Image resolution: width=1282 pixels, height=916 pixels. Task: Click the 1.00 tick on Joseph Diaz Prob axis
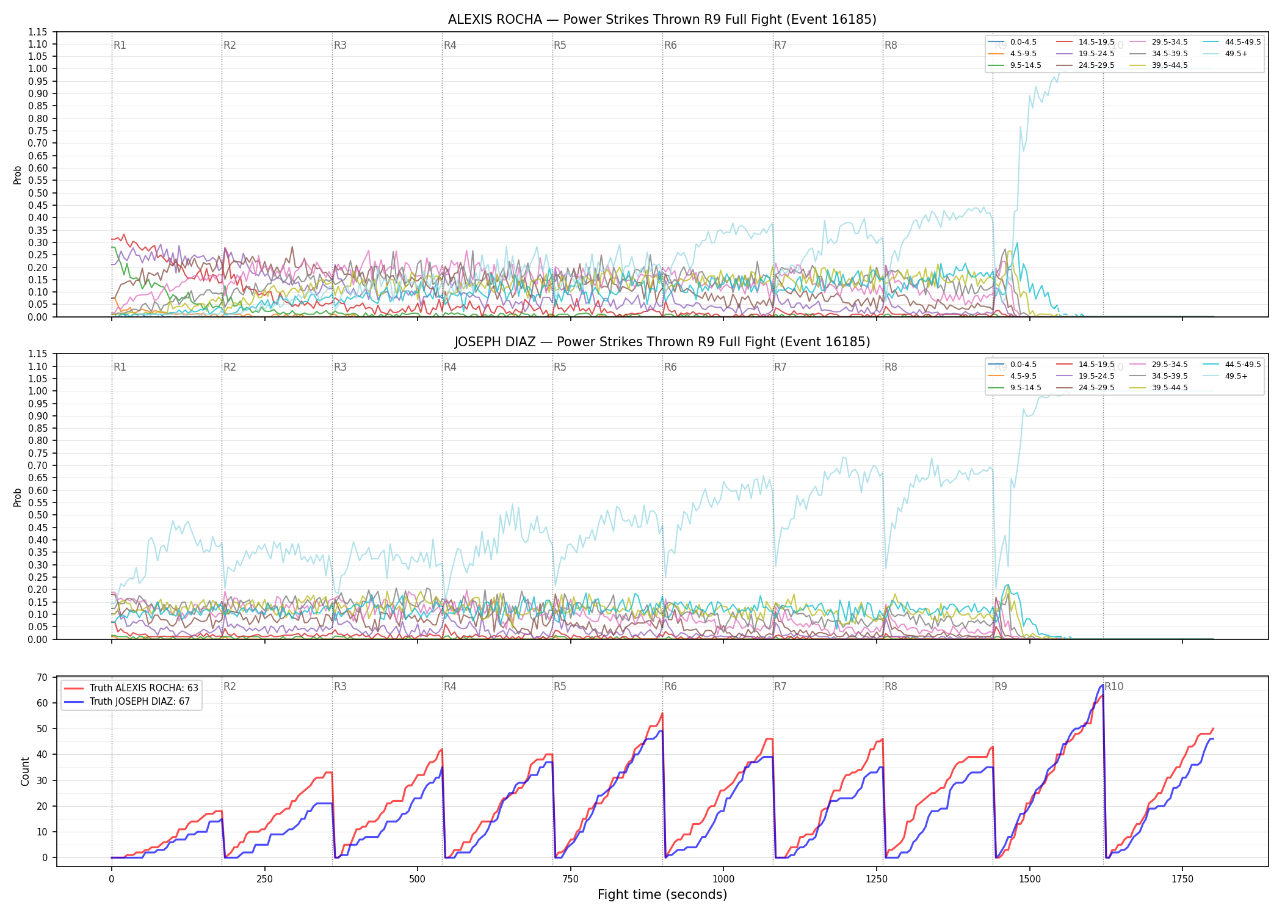coord(38,391)
